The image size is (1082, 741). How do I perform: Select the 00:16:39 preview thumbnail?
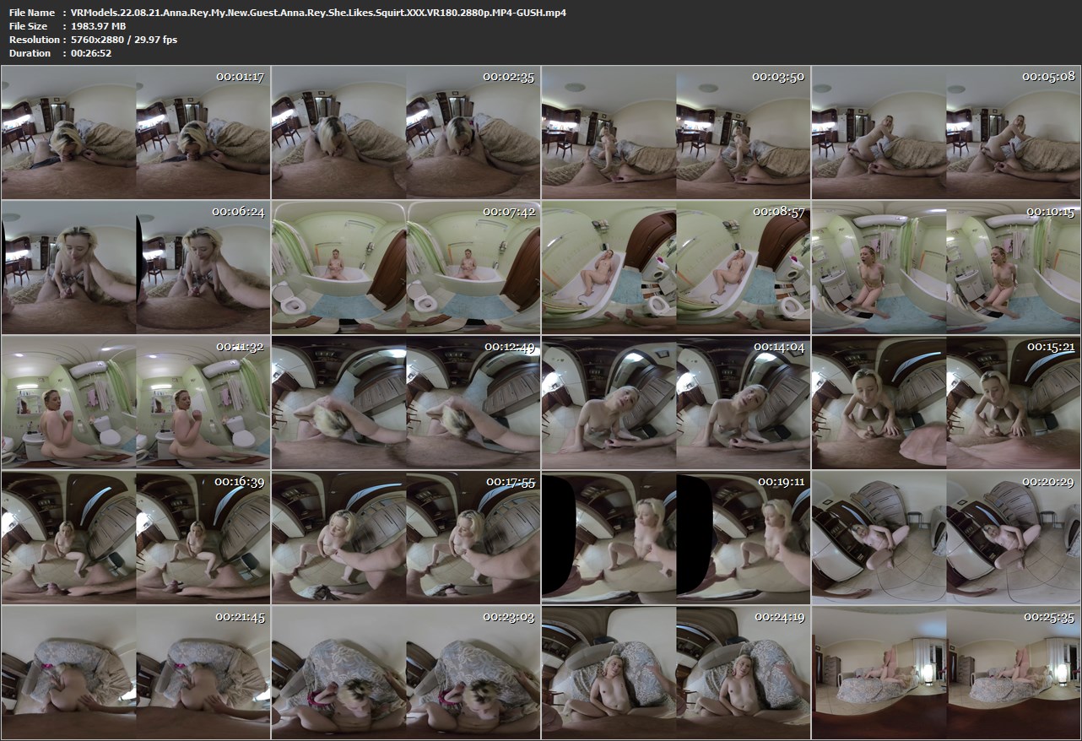click(136, 538)
